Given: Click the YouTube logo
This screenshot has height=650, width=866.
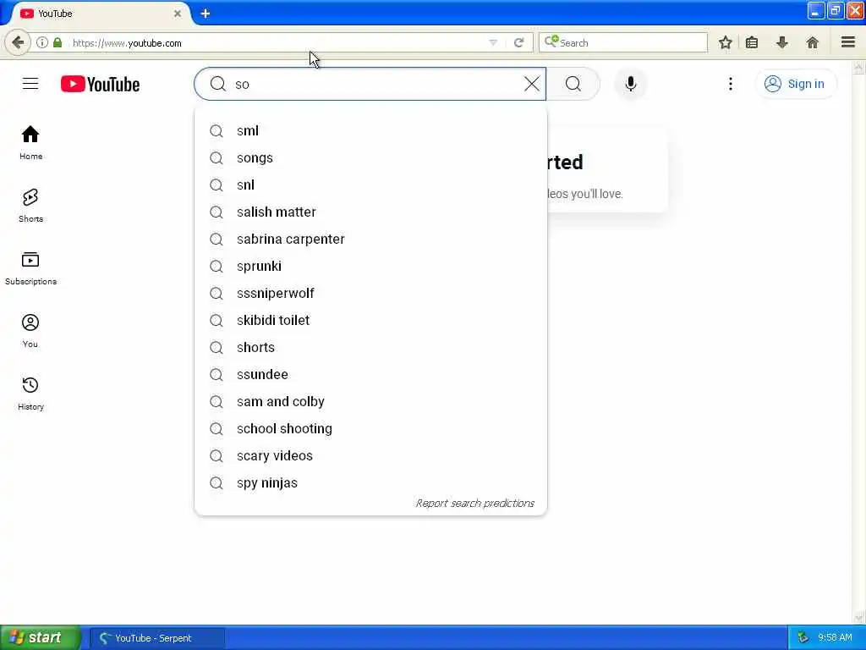Looking at the screenshot, I should click(100, 84).
